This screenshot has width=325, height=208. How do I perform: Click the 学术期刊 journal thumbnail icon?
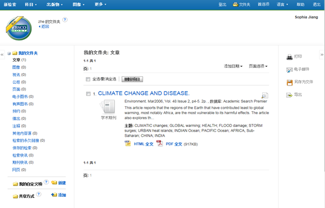click(x=108, y=107)
